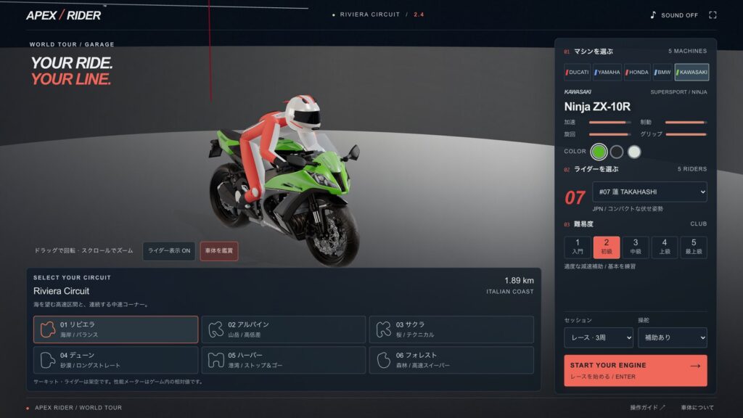Choose difficulty level 5 最上級
This screenshot has height=418, width=743.
(x=694, y=247)
